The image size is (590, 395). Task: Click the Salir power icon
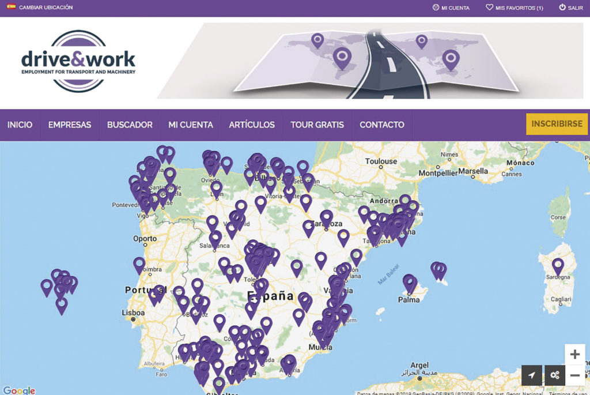(562, 7)
